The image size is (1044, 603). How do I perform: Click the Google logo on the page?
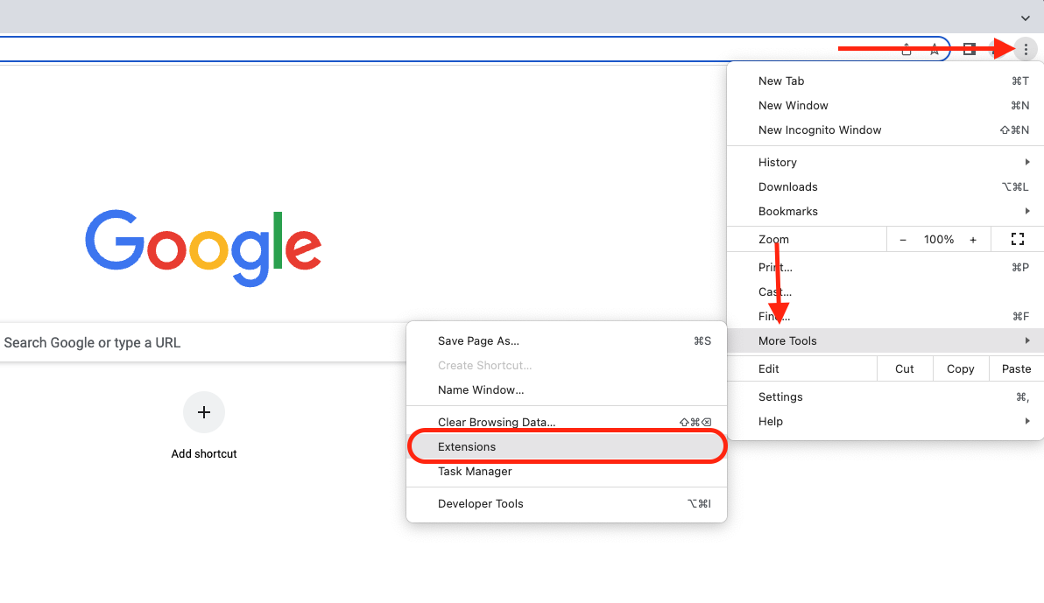[x=204, y=248]
